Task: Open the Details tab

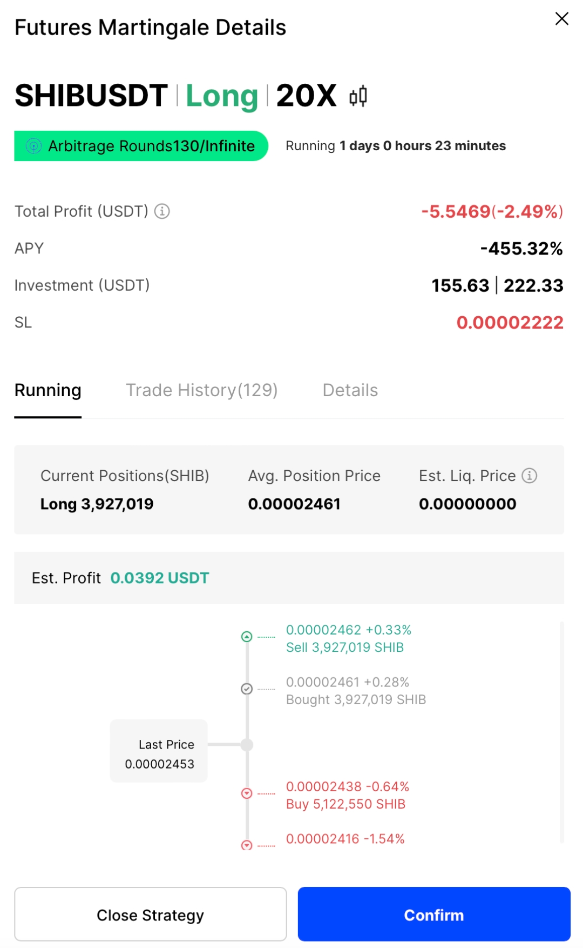Action: (x=350, y=390)
